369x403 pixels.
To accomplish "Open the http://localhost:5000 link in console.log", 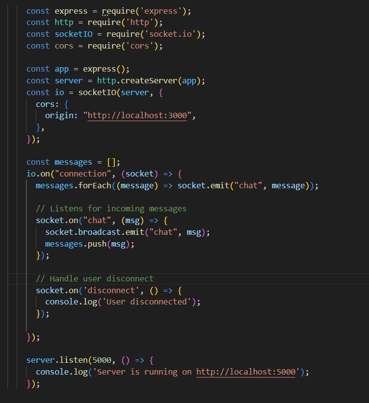I will point(246,372).
